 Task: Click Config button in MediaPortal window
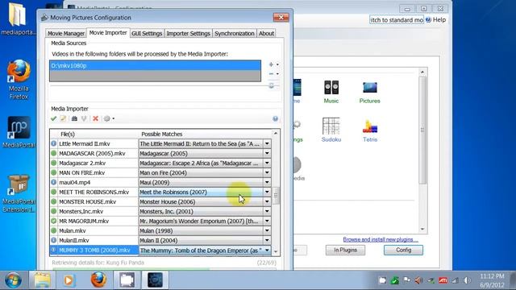point(403,250)
